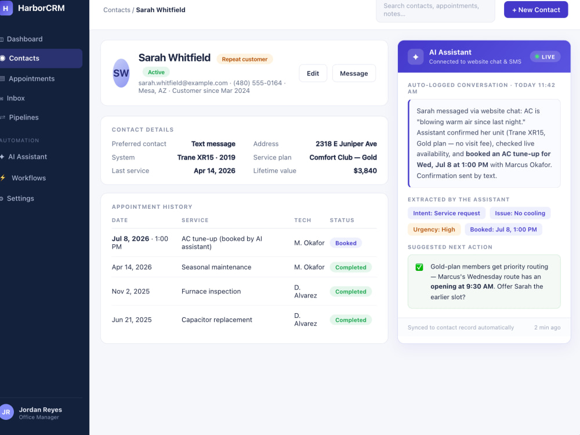Click the Booked: Jul 8, 1:00 PM tag
Viewport: 580px width, 435px height.
[x=503, y=229]
